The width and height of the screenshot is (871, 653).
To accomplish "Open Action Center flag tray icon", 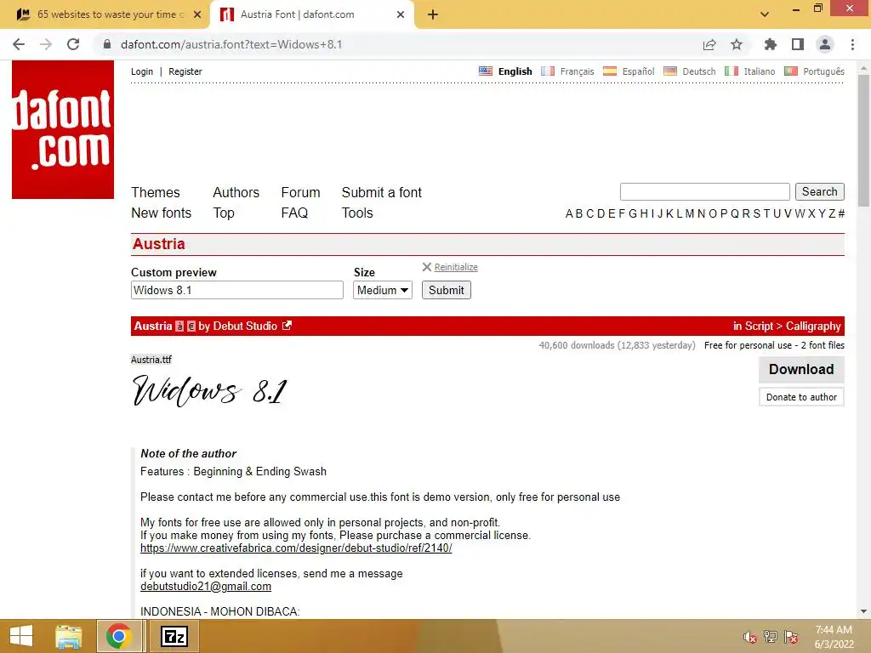I will [791, 637].
